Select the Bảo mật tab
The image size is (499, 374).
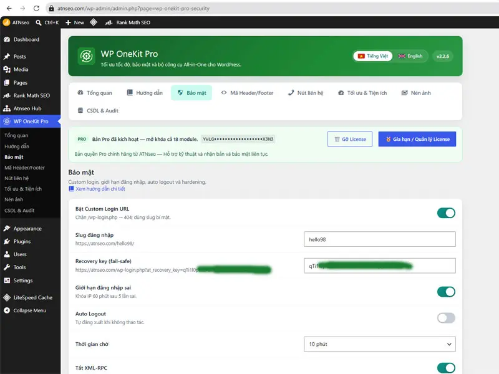(x=191, y=93)
